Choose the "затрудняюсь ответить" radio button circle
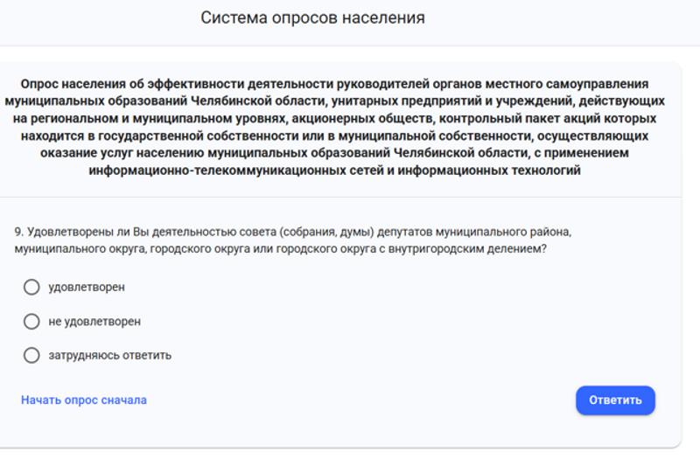700x466 pixels. pyautogui.click(x=31, y=355)
